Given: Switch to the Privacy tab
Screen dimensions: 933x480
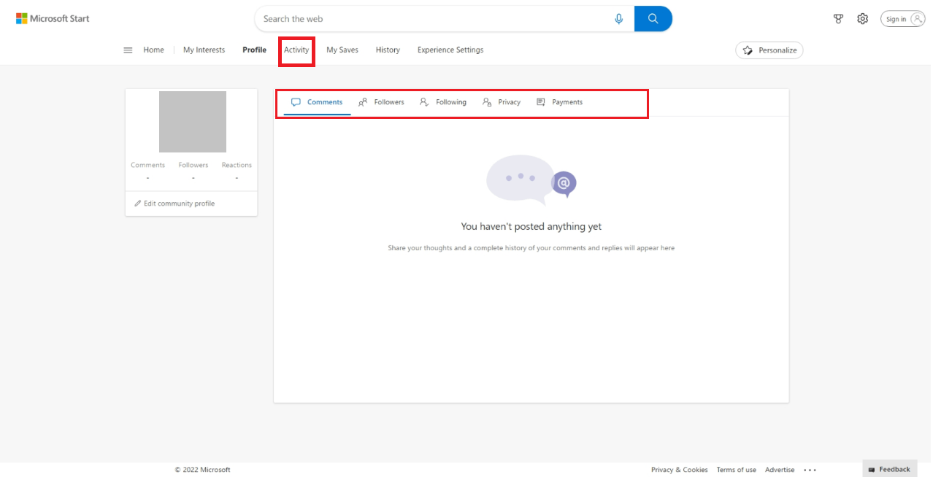Looking at the screenshot, I should [x=502, y=102].
